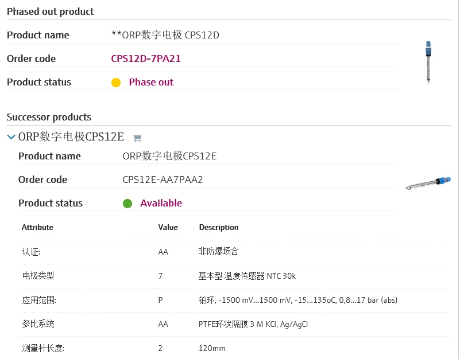Click the green Available status dot
The image size is (460, 359).
point(127,204)
